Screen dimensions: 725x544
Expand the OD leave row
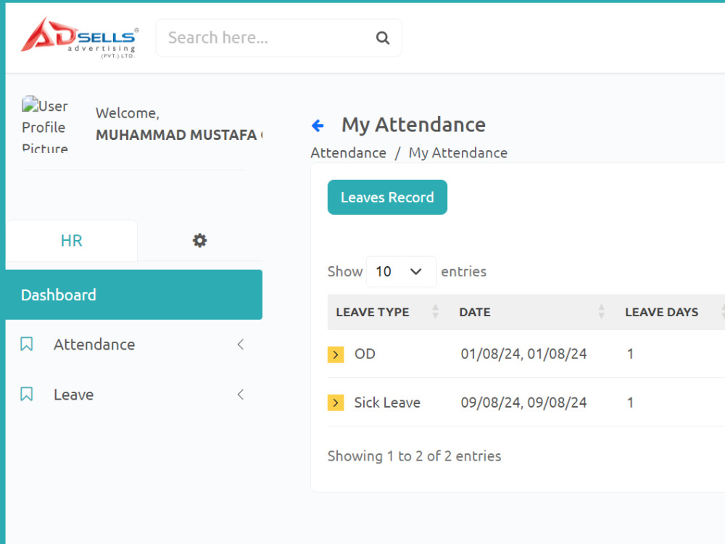pyautogui.click(x=336, y=355)
